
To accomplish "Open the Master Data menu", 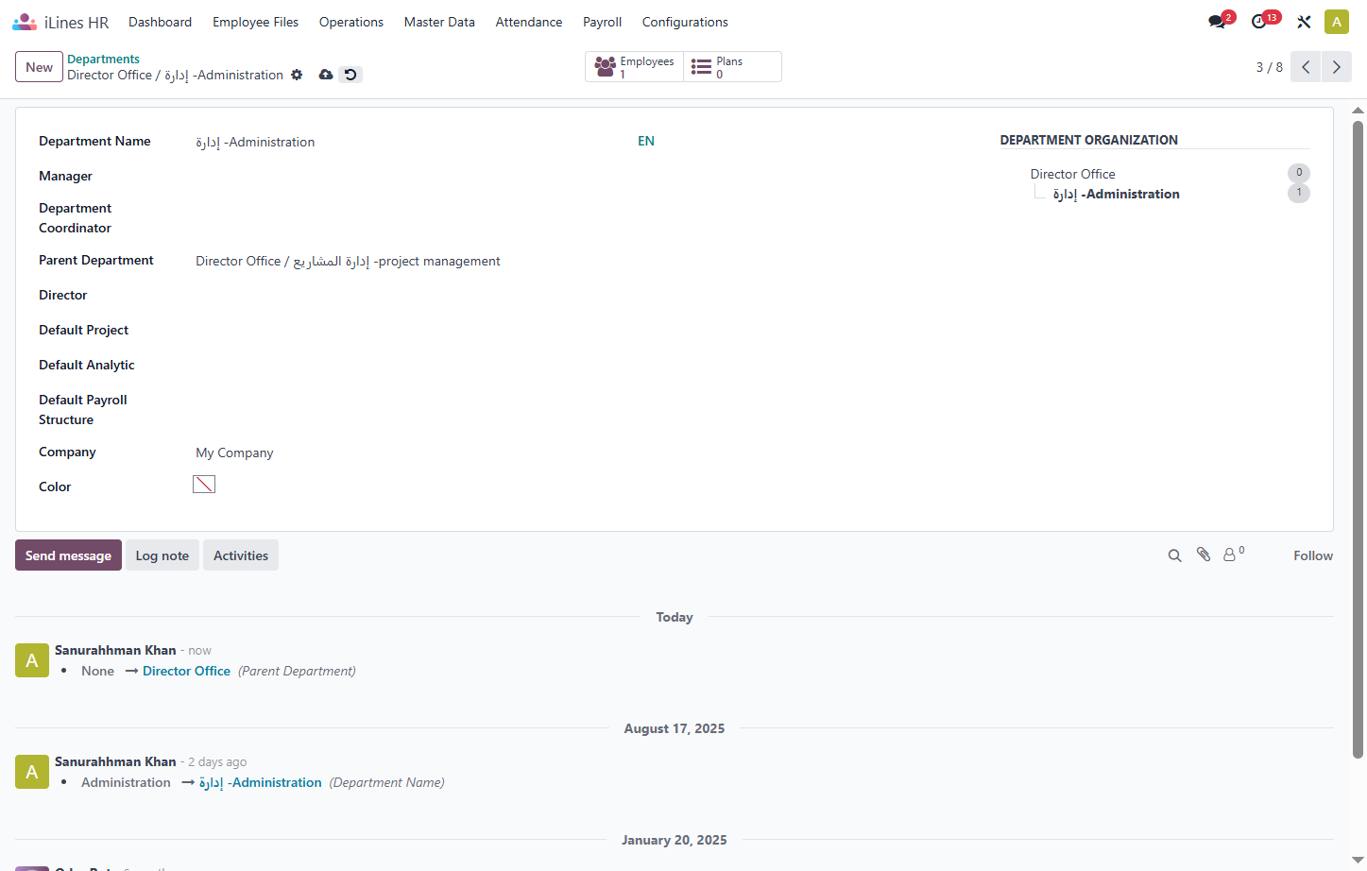I will point(439,22).
